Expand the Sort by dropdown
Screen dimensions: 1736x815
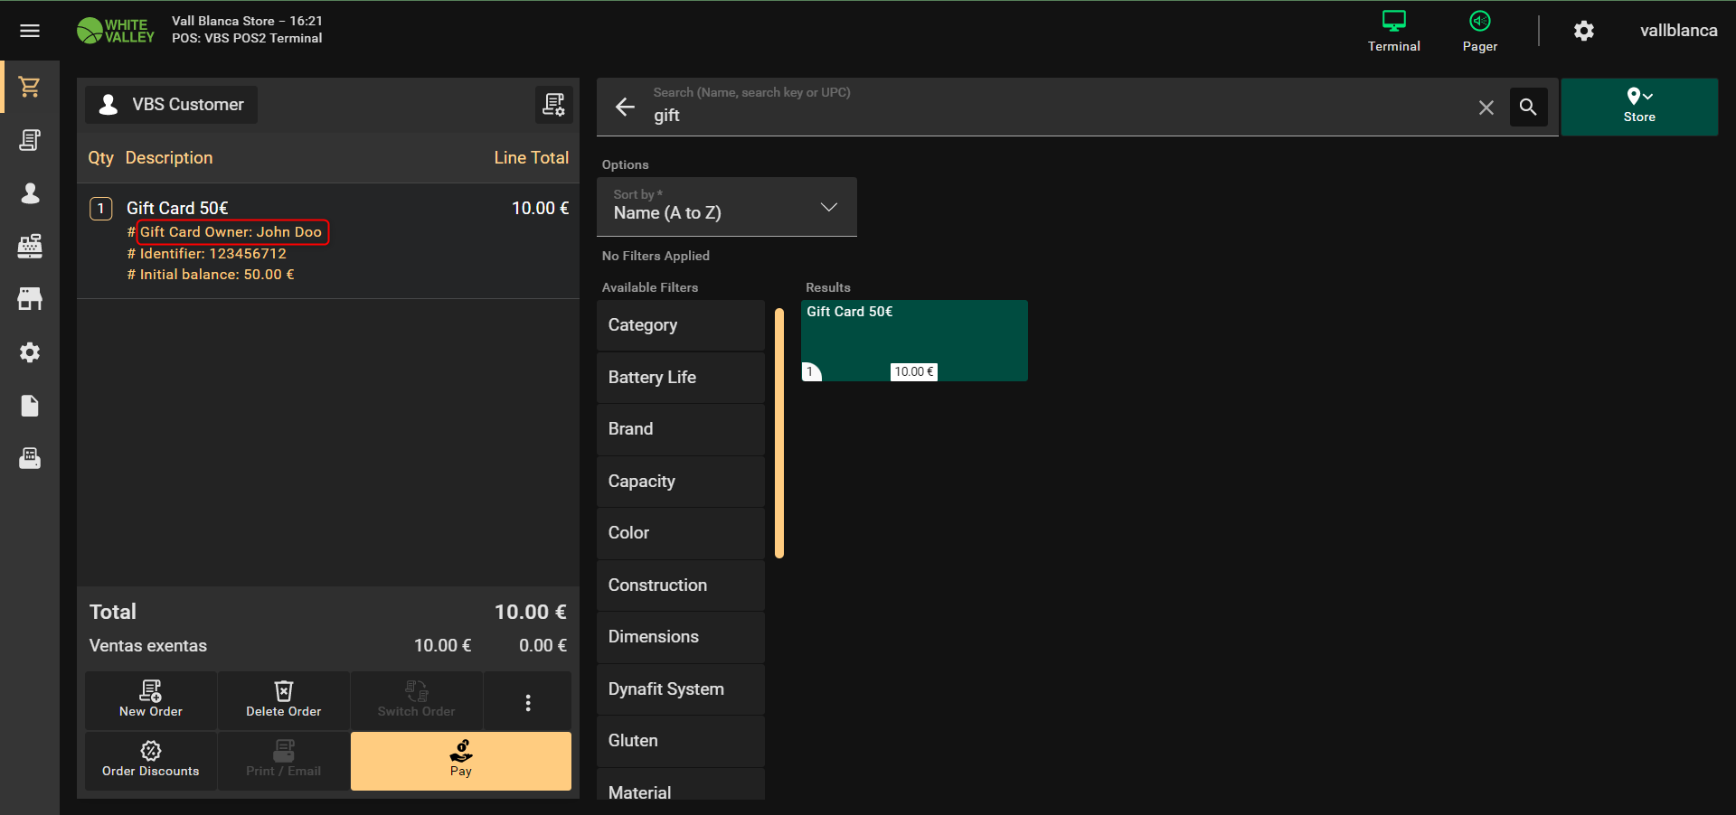click(x=726, y=207)
